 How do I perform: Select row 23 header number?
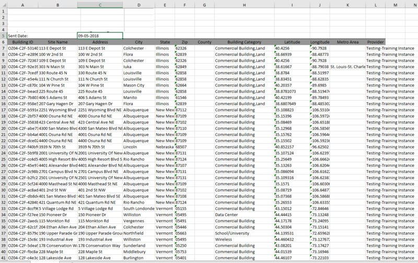pos(3,147)
